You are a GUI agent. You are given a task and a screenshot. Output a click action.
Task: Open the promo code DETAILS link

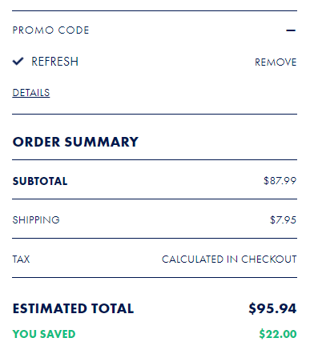click(x=31, y=93)
